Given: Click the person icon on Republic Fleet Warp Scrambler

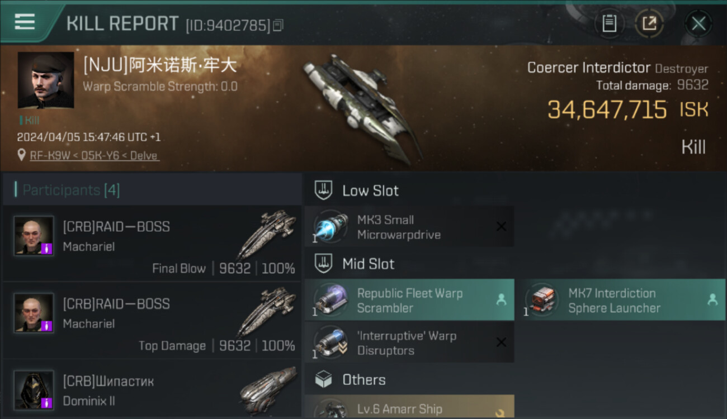Looking at the screenshot, I should click(x=501, y=300).
